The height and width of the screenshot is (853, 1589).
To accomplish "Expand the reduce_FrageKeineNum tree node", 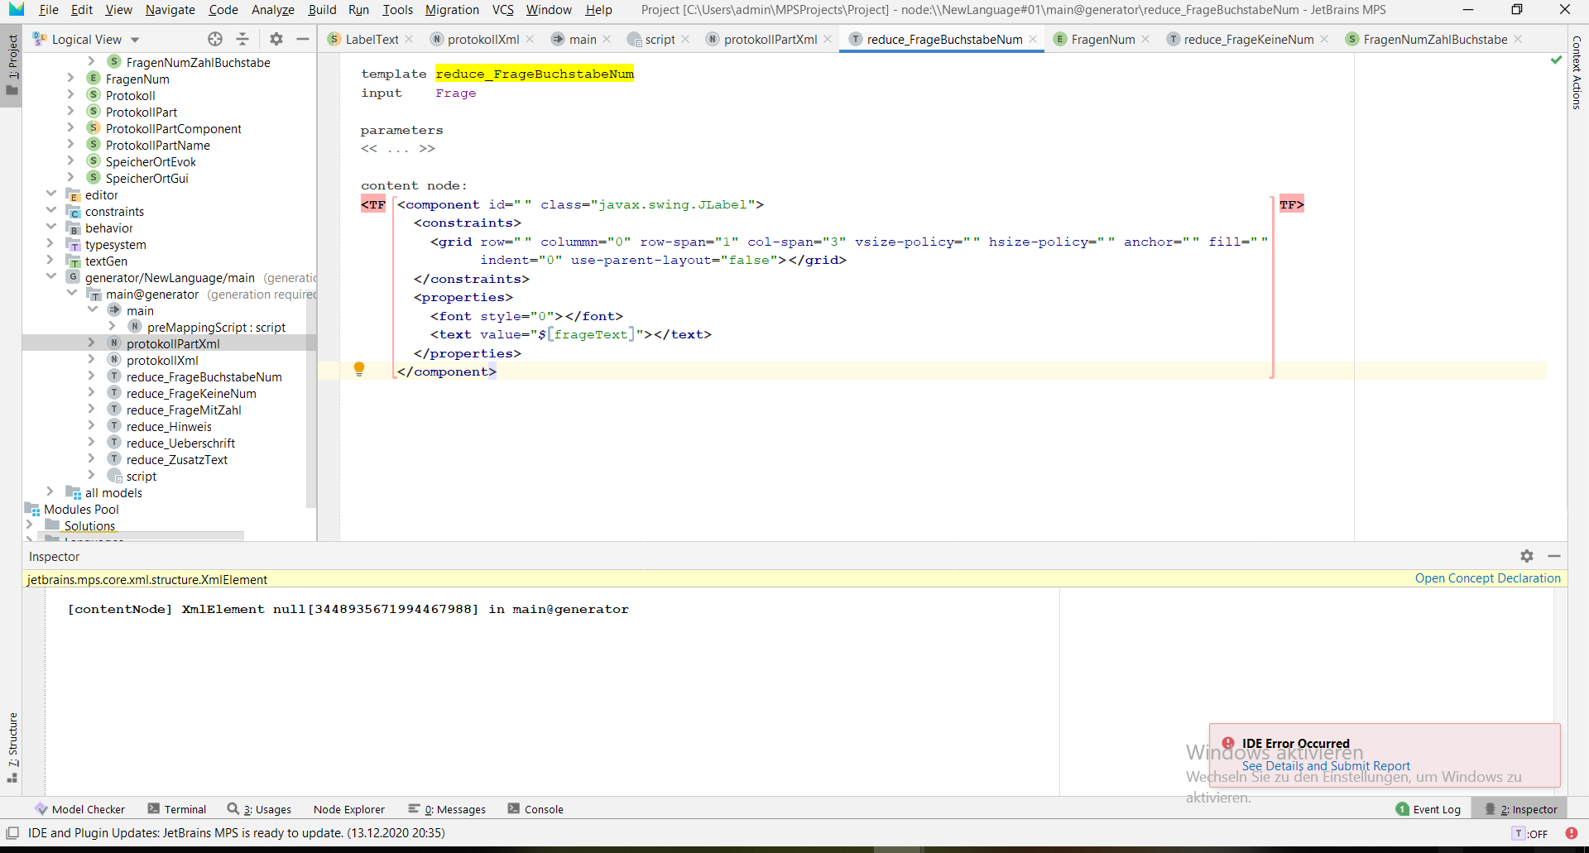I will [x=92, y=393].
